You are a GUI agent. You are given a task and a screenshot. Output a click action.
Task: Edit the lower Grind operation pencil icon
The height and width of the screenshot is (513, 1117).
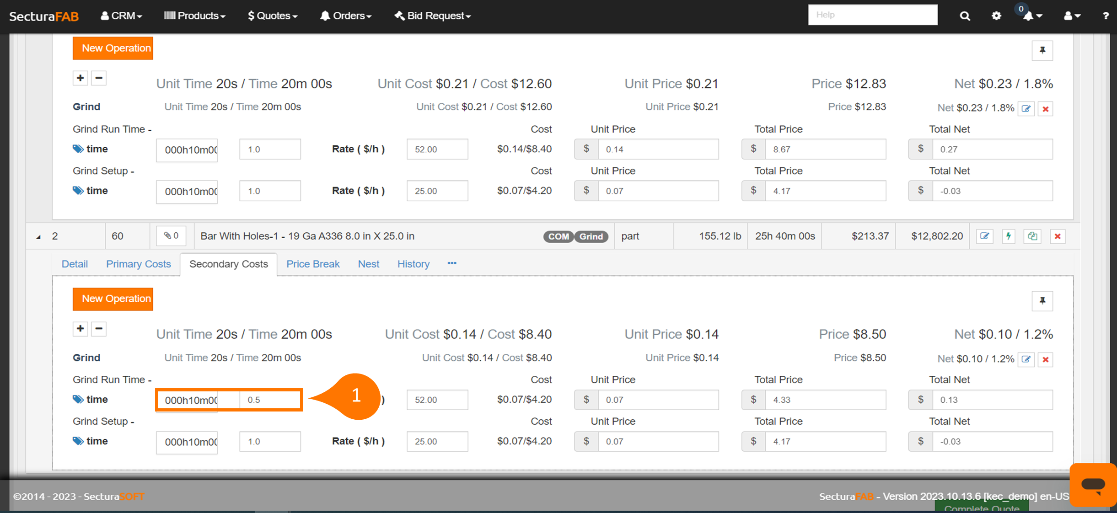pyautogui.click(x=1026, y=359)
